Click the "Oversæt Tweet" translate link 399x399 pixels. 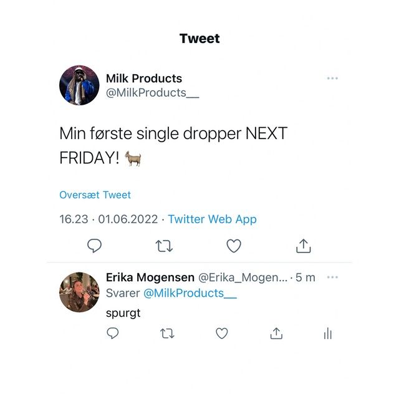coord(95,195)
